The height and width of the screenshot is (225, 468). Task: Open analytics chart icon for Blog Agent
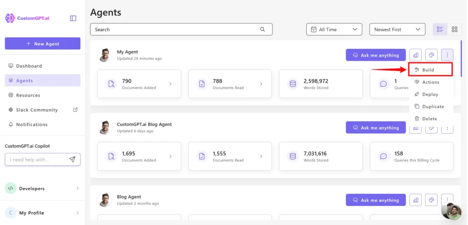415,200
